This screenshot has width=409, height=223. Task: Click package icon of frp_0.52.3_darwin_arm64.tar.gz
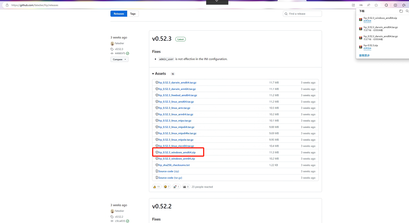[157, 89]
